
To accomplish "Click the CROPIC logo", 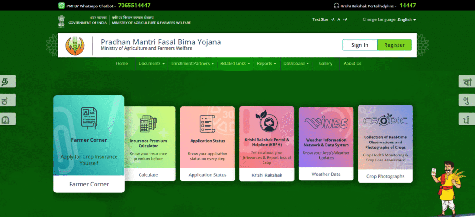I will [385, 121].
